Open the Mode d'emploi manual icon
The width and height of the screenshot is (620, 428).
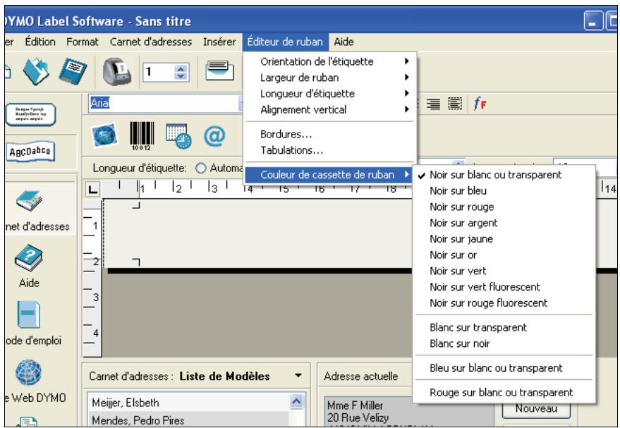click(x=28, y=314)
